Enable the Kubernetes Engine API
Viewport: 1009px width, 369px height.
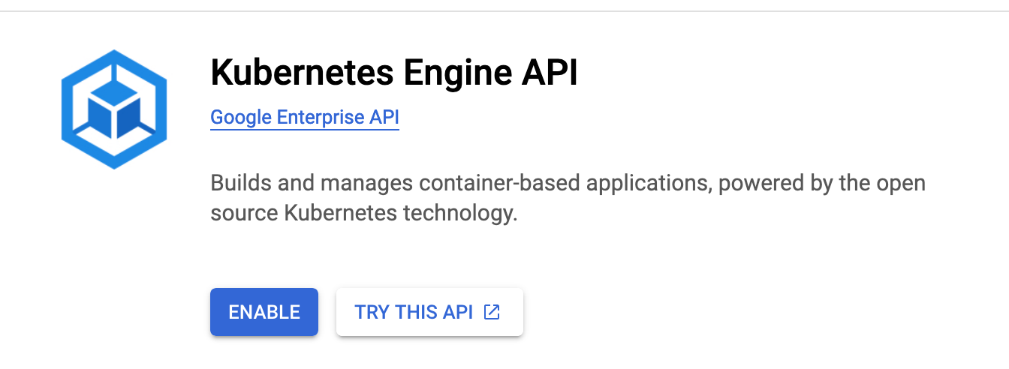click(264, 312)
